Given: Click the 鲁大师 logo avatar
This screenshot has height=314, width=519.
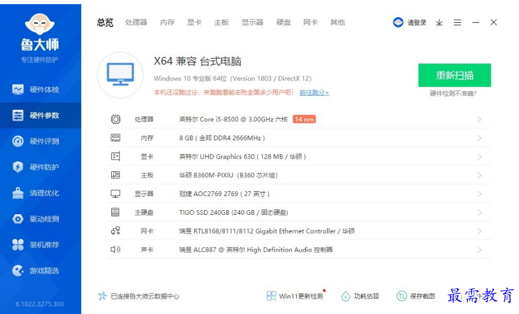Looking at the screenshot, I should tap(40, 24).
